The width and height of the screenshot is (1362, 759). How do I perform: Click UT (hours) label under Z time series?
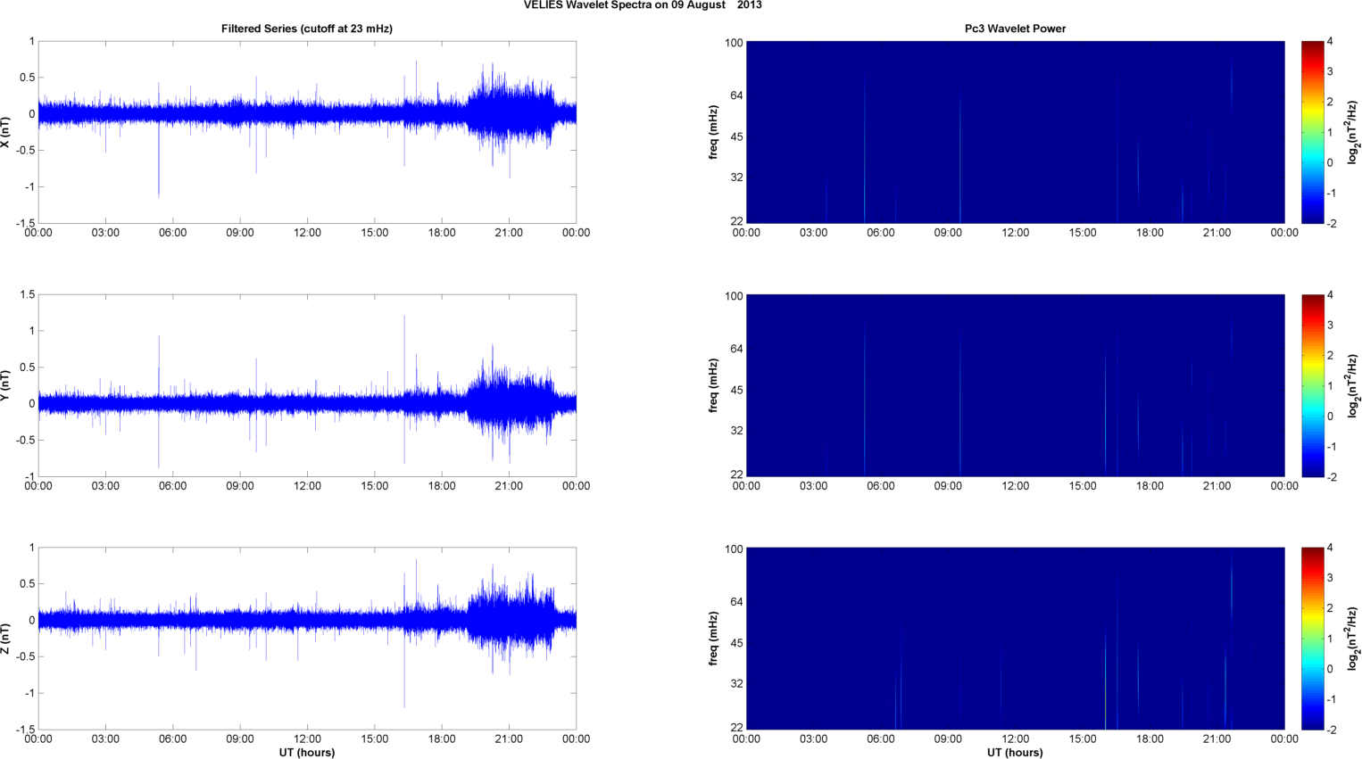[307, 753]
